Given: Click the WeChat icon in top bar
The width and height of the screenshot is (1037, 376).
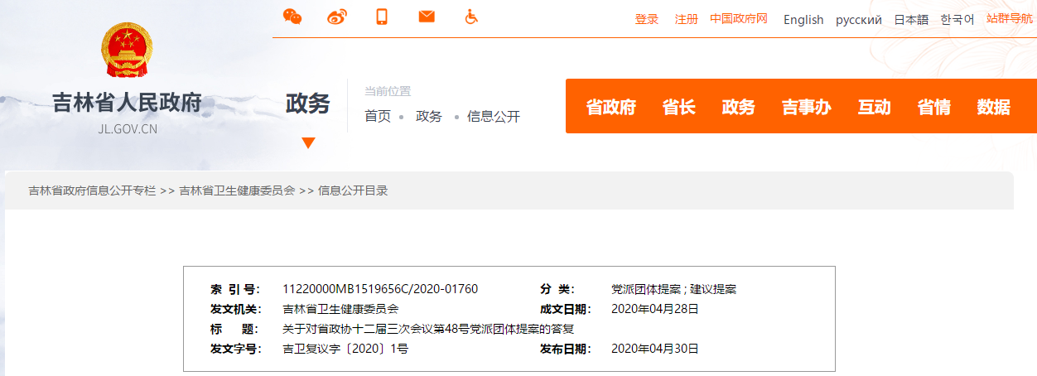Looking at the screenshot, I should tap(292, 17).
